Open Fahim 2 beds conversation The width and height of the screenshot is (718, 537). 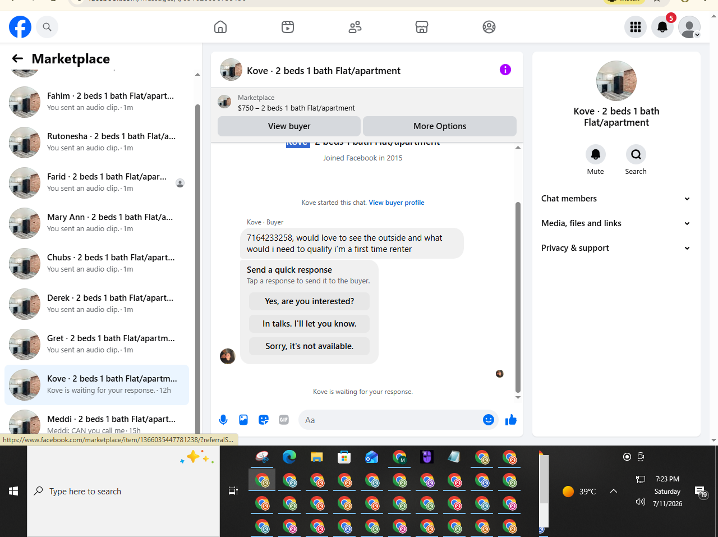[x=96, y=102]
